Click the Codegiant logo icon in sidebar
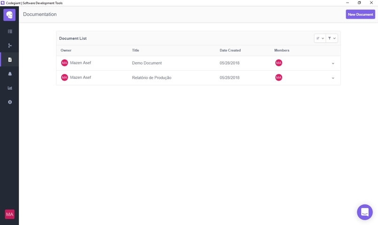The height and width of the screenshot is (225, 378). coord(9,15)
